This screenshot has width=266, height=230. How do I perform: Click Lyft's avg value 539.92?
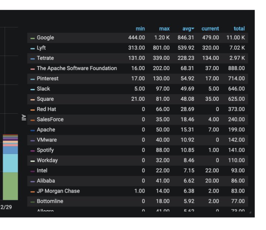[x=186, y=48]
